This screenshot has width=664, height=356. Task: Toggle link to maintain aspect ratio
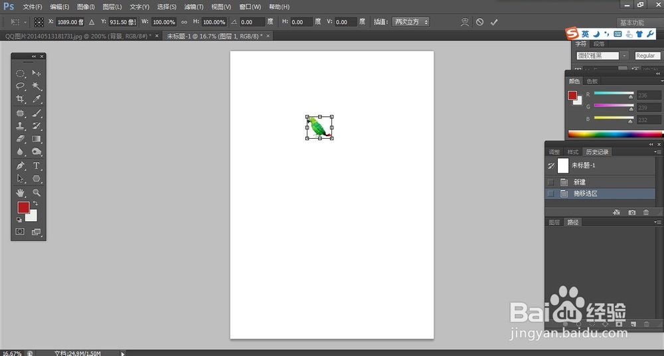(x=184, y=22)
